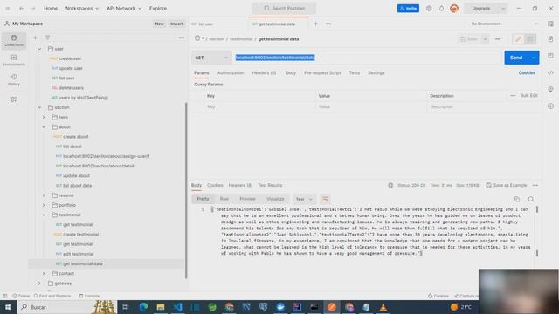Collapse the testimonial folder
Image resolution: width=559 pixels, height=314 pixels.
click(44, 215)
